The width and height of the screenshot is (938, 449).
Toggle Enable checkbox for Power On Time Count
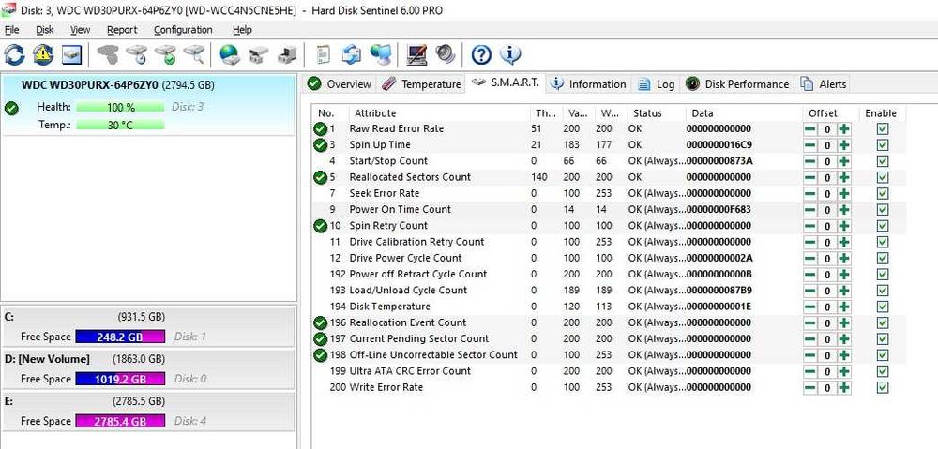click(883, 210)
